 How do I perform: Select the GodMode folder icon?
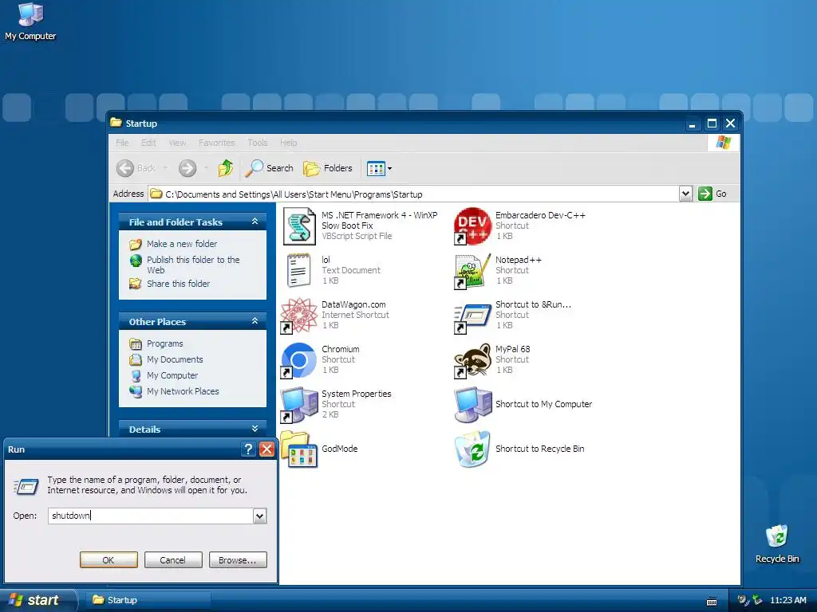coord(299,449)
